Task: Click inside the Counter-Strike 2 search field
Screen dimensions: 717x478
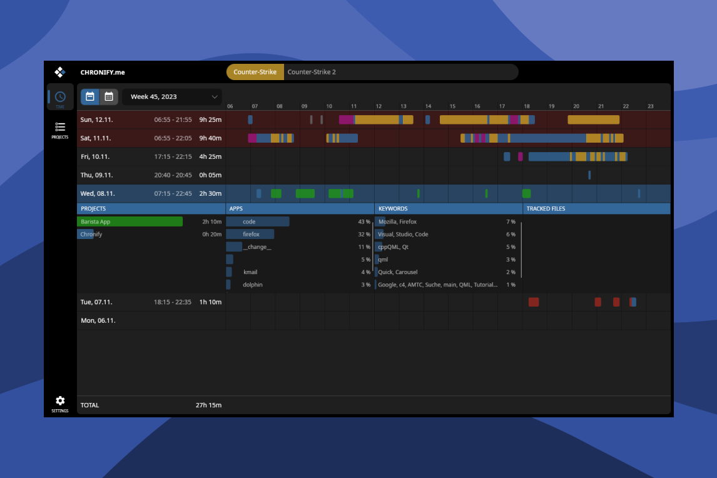Action: click(375, 72)
